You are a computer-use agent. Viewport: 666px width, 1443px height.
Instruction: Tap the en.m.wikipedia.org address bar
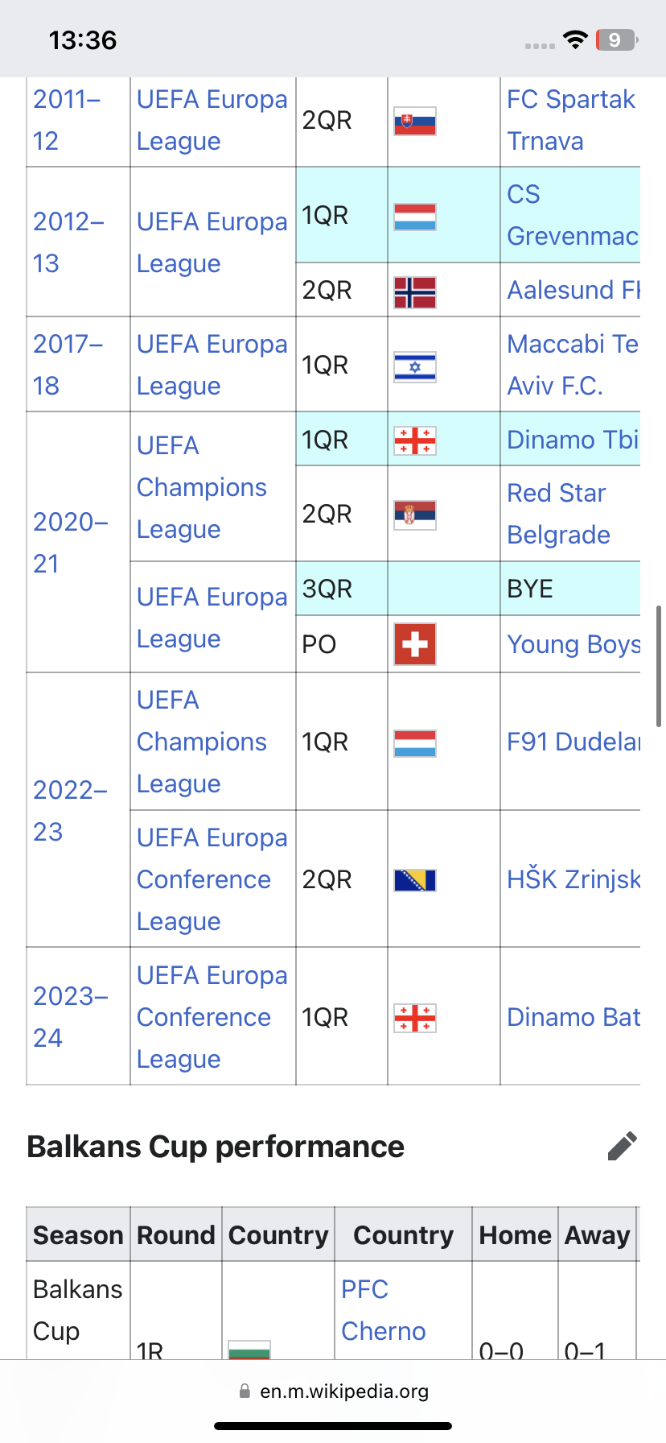(x=333, y=1391)
